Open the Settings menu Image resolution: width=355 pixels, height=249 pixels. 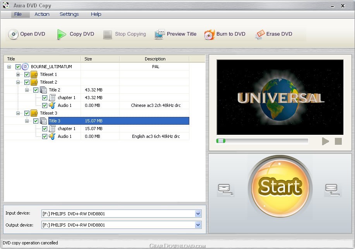click(69, 14)
